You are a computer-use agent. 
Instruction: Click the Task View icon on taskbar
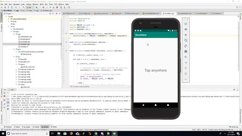tap(52, 133)
